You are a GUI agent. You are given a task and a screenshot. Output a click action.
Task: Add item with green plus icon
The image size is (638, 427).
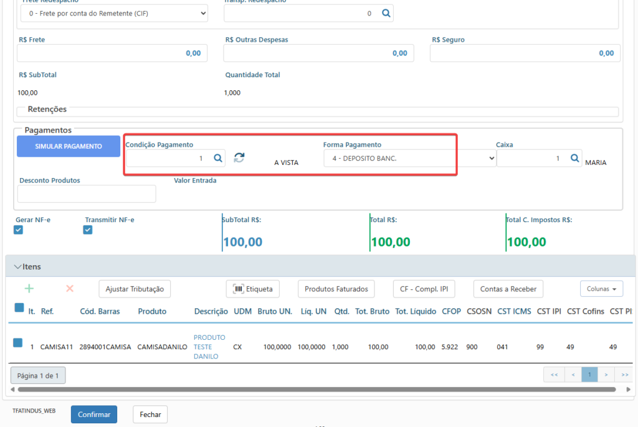click(x=29, y=289)
